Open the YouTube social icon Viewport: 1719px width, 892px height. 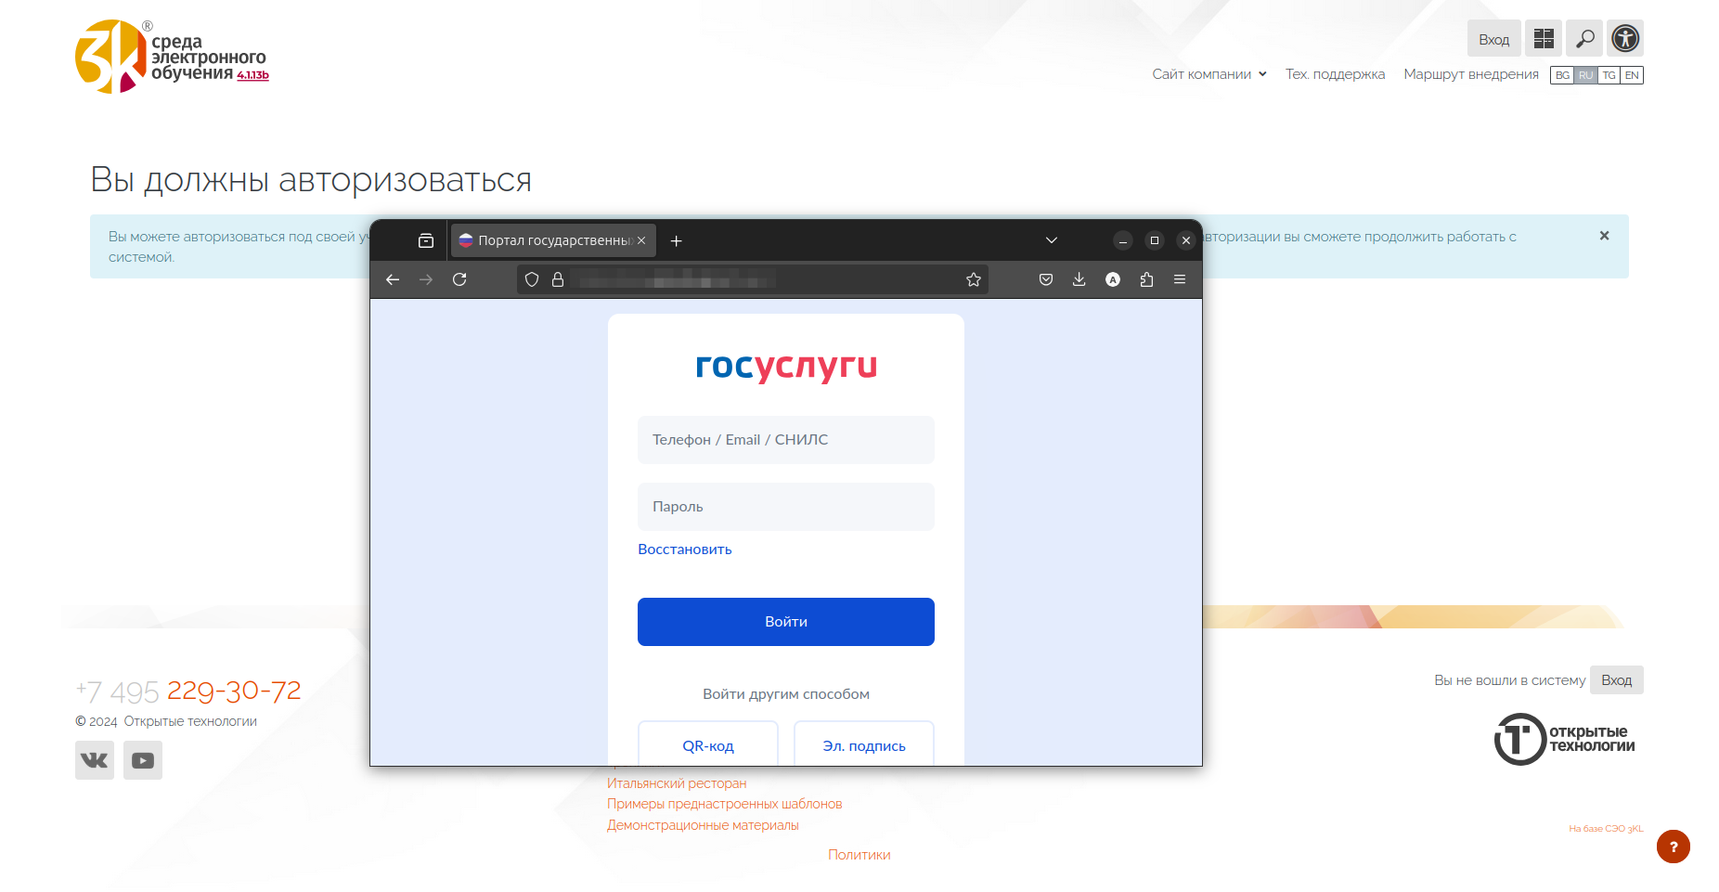click(143, 760)
